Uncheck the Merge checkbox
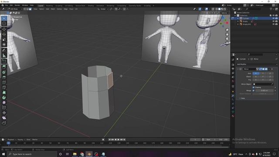 pos(253,91)
